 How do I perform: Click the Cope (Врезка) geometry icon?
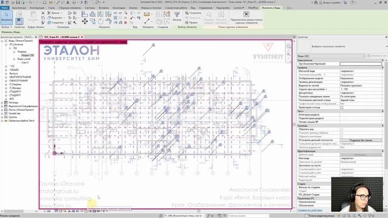click(x=49, y=13)
